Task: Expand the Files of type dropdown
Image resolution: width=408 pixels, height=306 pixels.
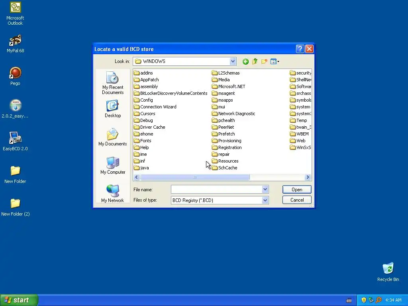Action: pos(265,200)
